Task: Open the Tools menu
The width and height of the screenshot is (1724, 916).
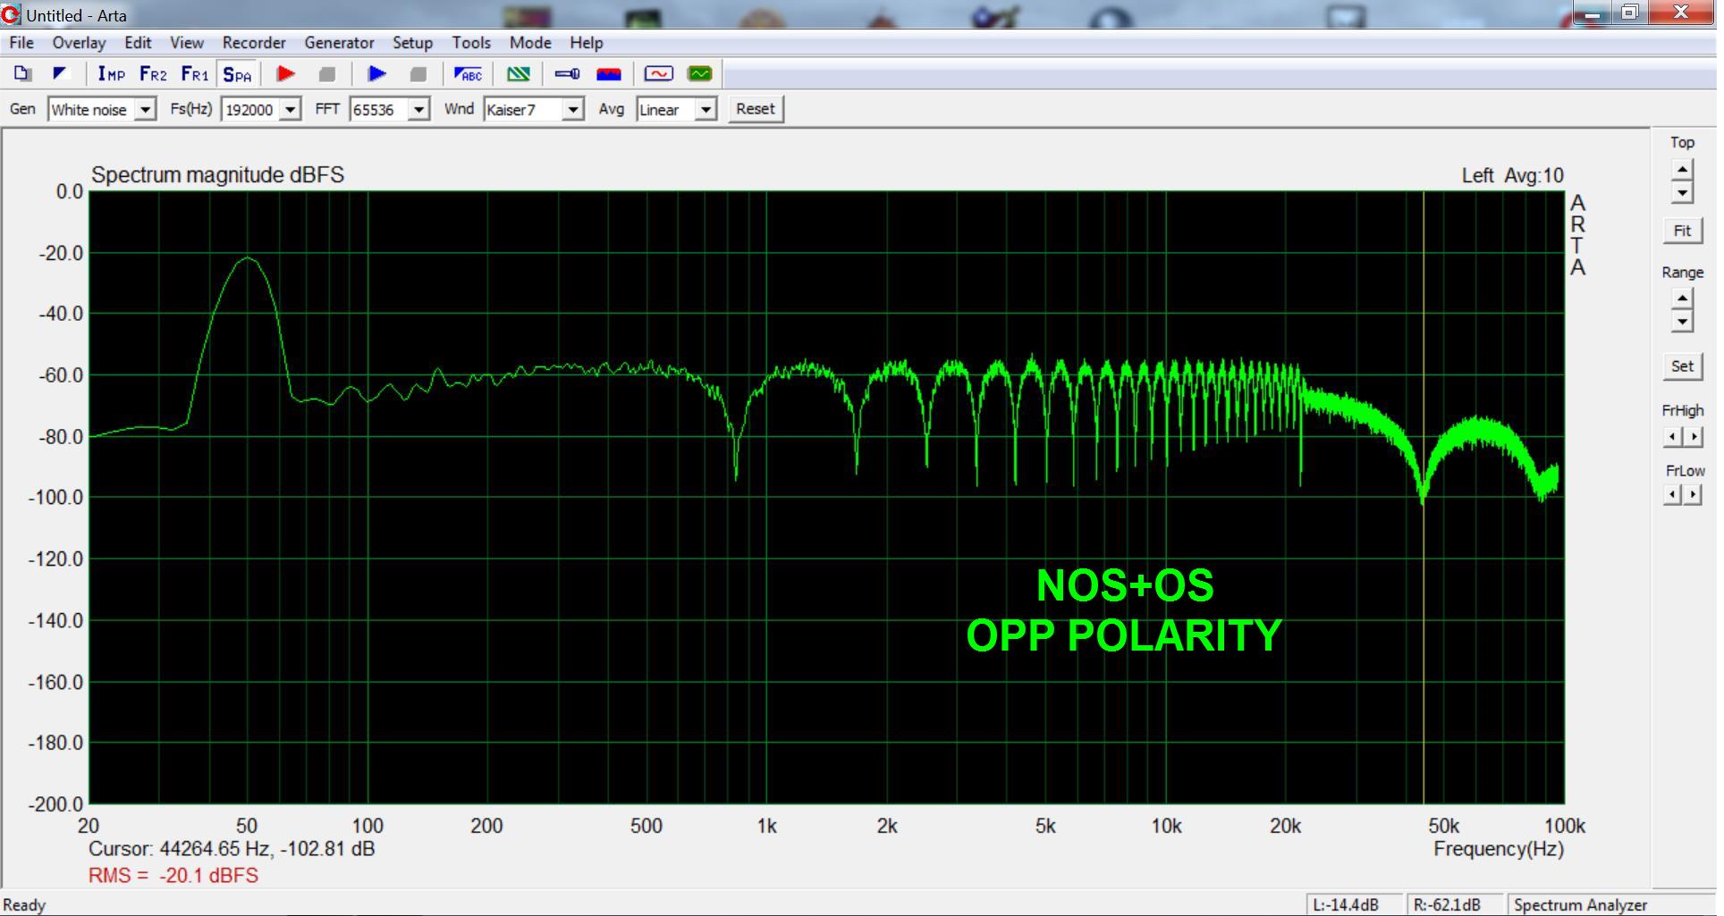Action: click(x=471, y=43)
